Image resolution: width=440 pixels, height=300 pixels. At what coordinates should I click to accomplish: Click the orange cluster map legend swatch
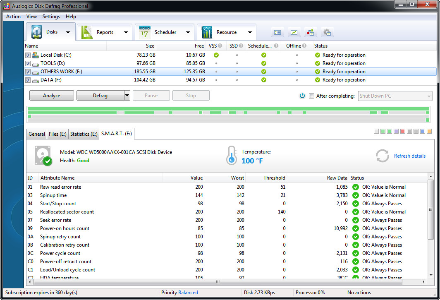pyautogui.click(x=429, y=131)
